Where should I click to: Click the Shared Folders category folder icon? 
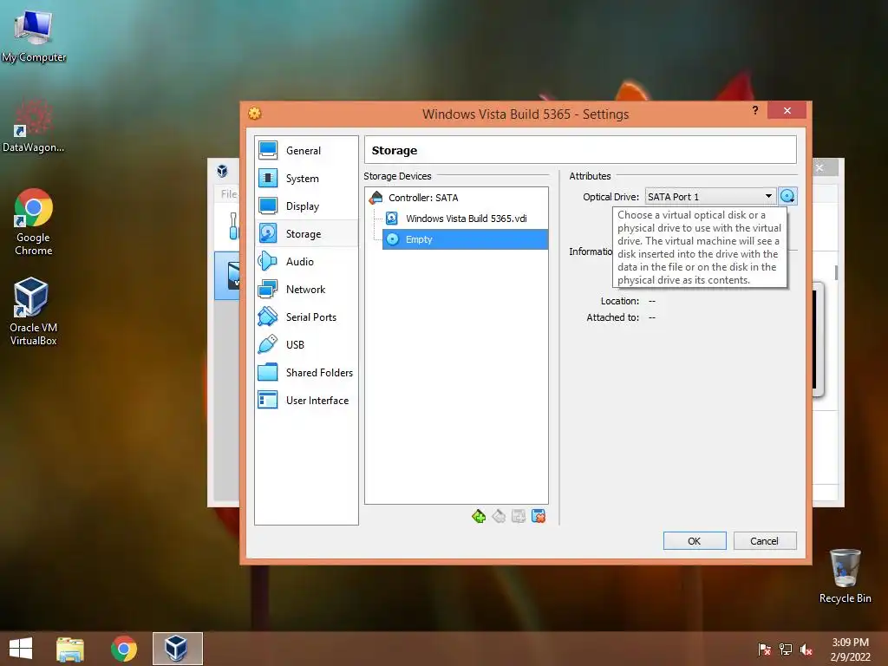point(268,372)
